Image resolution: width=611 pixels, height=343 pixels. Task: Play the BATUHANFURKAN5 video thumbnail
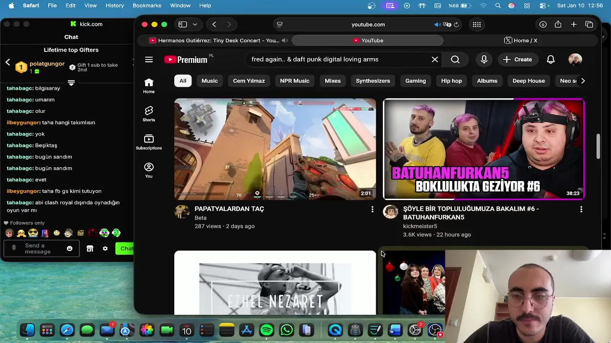[484, 149]
